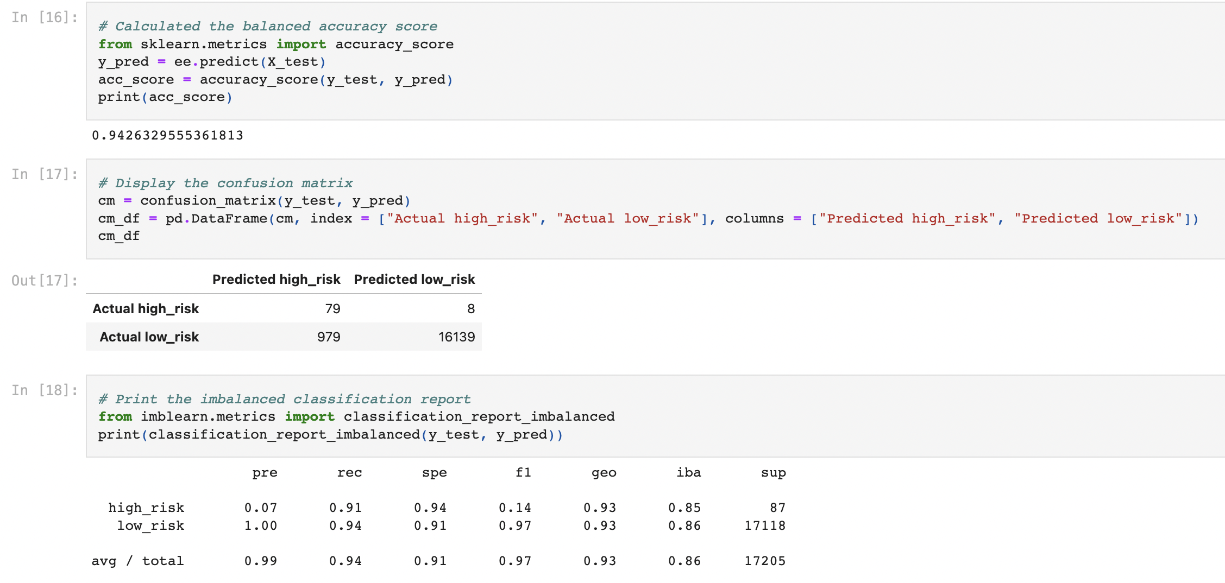This screenshot has height=583, width=1225.
Task: Click the 'print(acc_score)' code line
Action: pyautogui.click(x=165, y=97)
